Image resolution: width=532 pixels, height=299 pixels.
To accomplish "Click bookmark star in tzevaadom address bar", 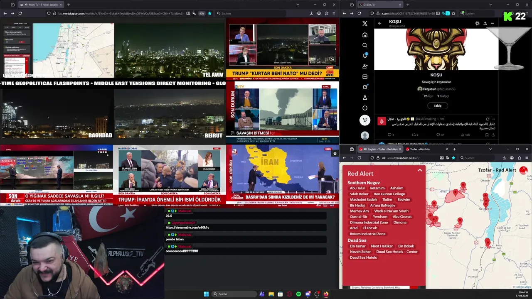I will (x=453, y=158).
